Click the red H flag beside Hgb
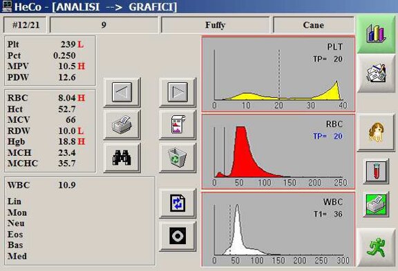The width and height of the screenshot is (398, 271). click(x=82, y=141)
